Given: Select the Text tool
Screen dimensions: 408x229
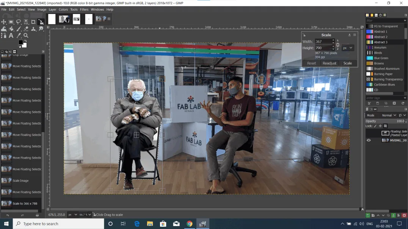Looking at the screenshot, I should click(11, 36).
